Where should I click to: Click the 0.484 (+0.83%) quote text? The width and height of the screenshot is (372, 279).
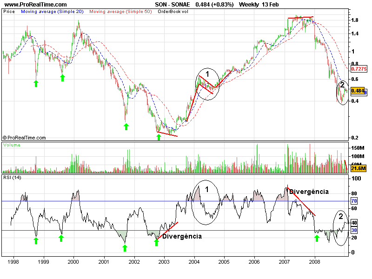pyautogui.click(x=214, y=5)
